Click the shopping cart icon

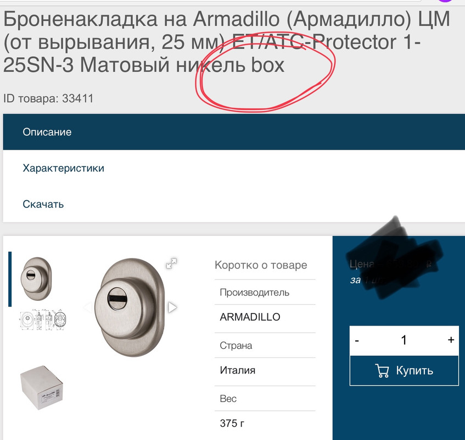(x=382, y=371)
